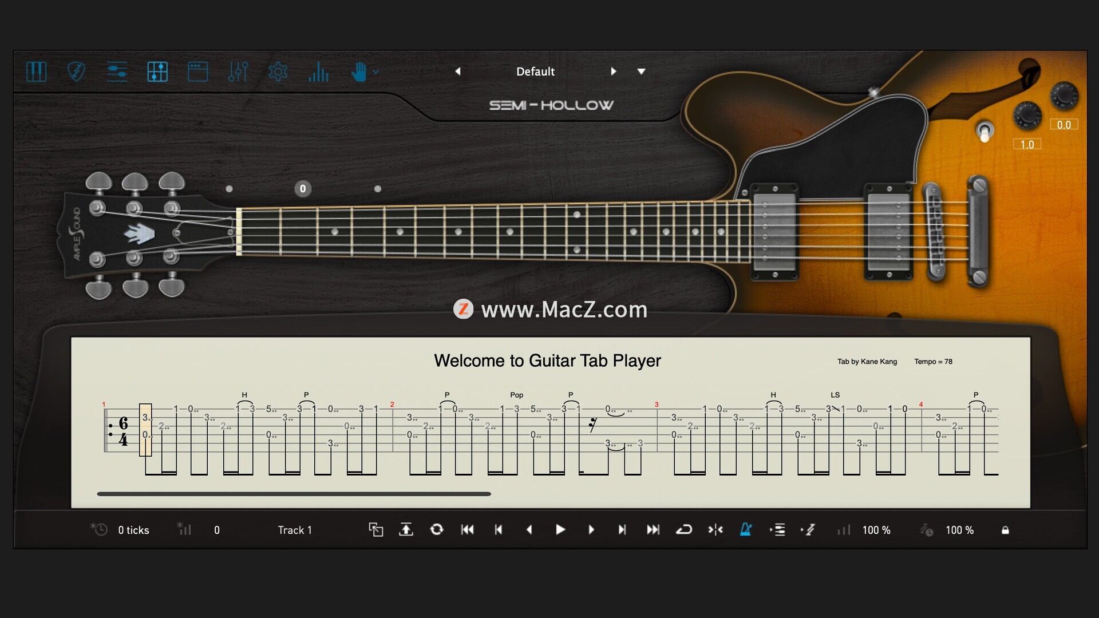Click the blue hand icon
This screenshot has width=1099, height=618.
pos(359,72)
